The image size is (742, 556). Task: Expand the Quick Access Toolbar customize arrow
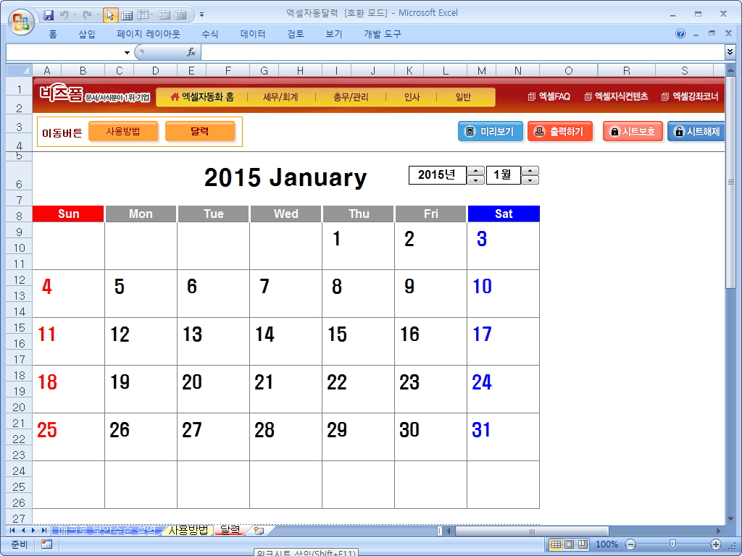point(201,15)
